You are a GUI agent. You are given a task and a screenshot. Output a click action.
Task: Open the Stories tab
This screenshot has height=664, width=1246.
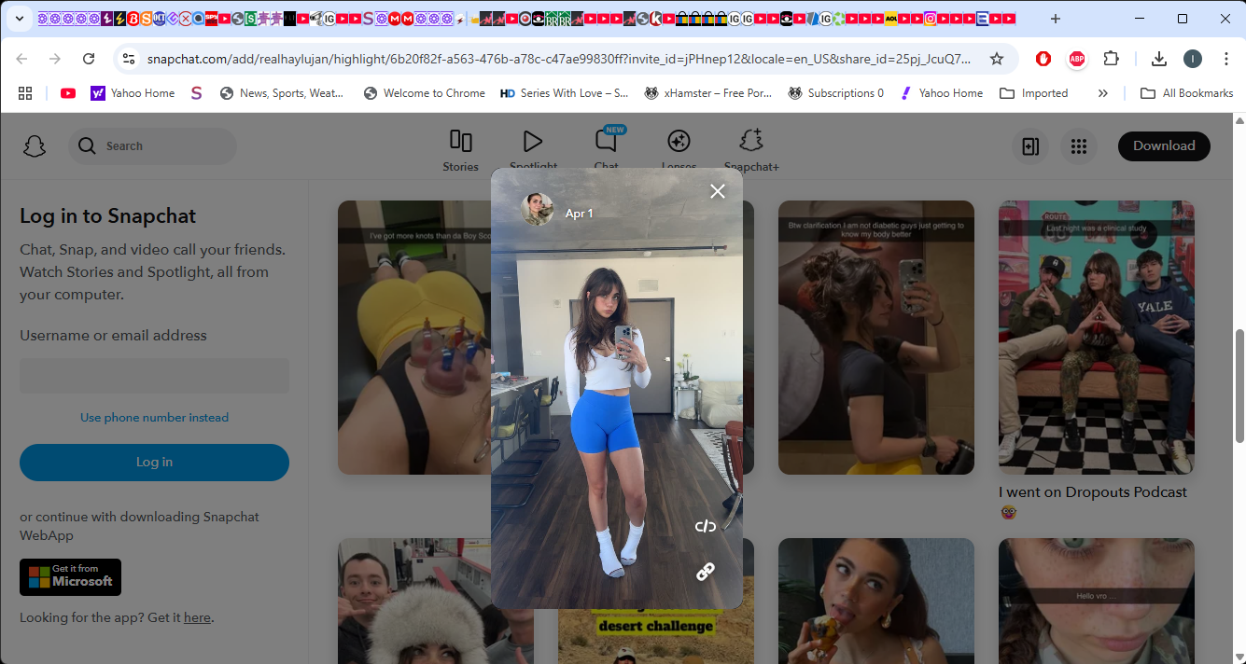[460, 150]
